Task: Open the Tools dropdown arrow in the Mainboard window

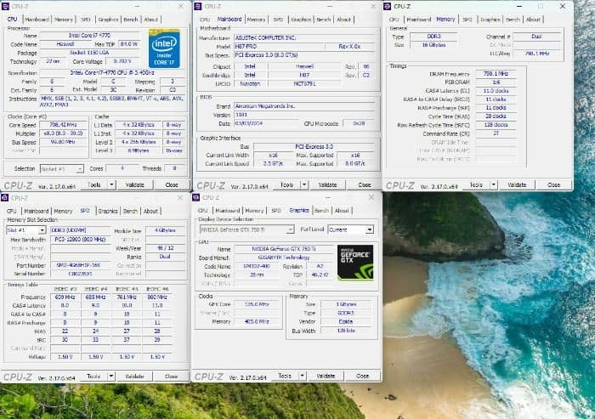Action: pyautogui.click(x=304, y=184)
